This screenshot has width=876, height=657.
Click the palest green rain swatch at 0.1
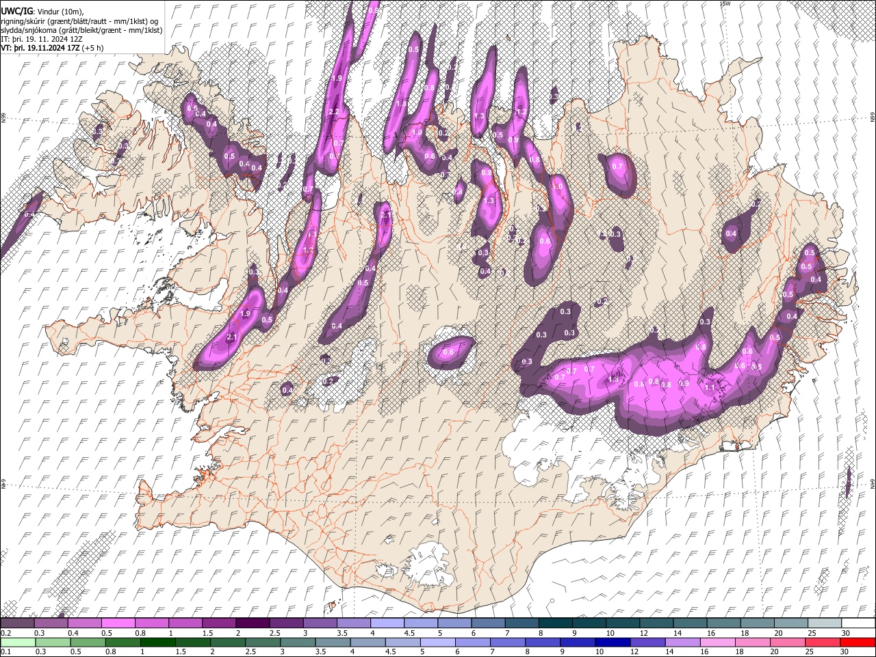(x=18, y=642)
